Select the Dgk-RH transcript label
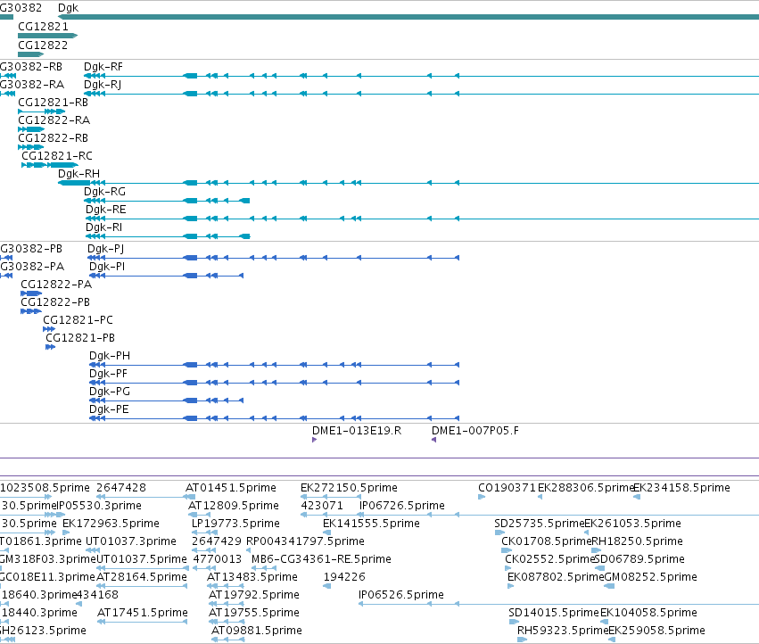The height and width of the screenshot is (644, 759). click(x=78, y=174)
